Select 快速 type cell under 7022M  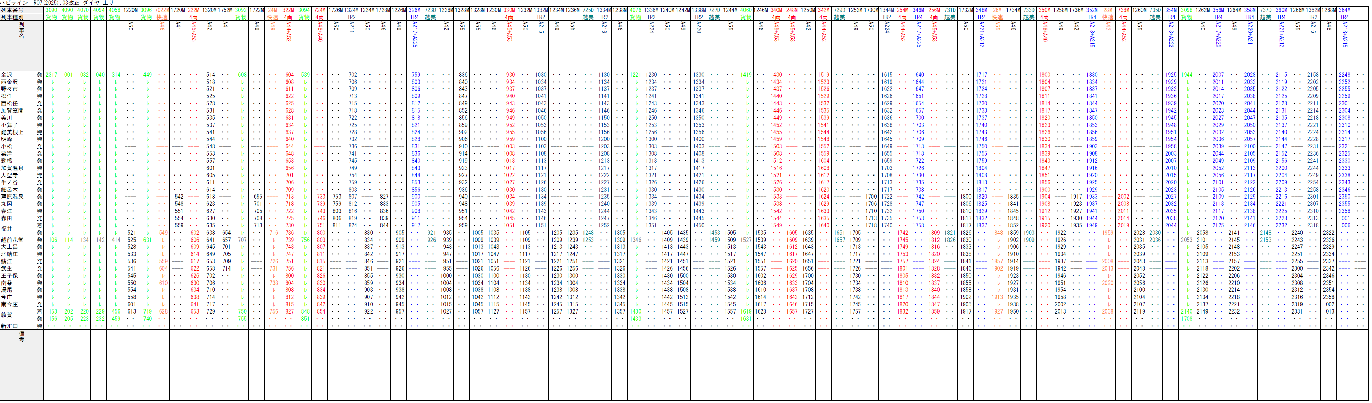pyautogui.click(x=162, y=17)
